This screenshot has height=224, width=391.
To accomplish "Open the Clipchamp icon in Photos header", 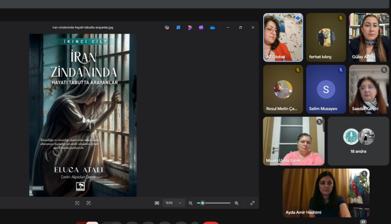I will pyautogui.click(x=190, y=27).
